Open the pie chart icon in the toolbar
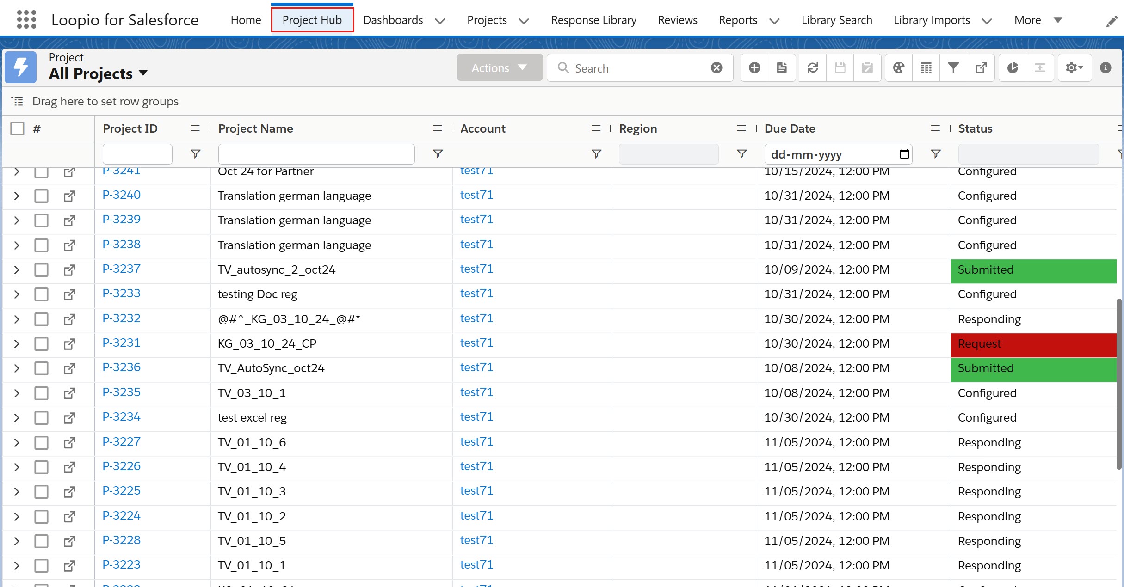Viewport: 1124px width, 587px height. coord(1013,68)
